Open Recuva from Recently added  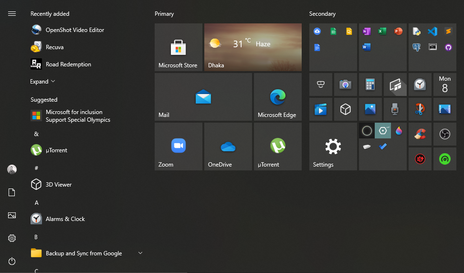pos(54,47)
